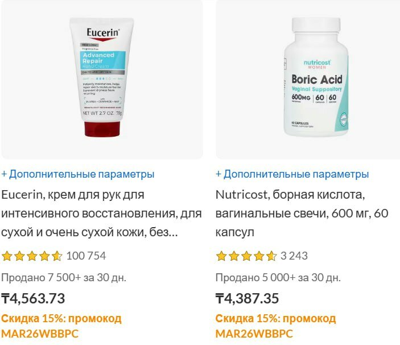Click the half star of the Eucerin rating

click(x=57, y=256)
